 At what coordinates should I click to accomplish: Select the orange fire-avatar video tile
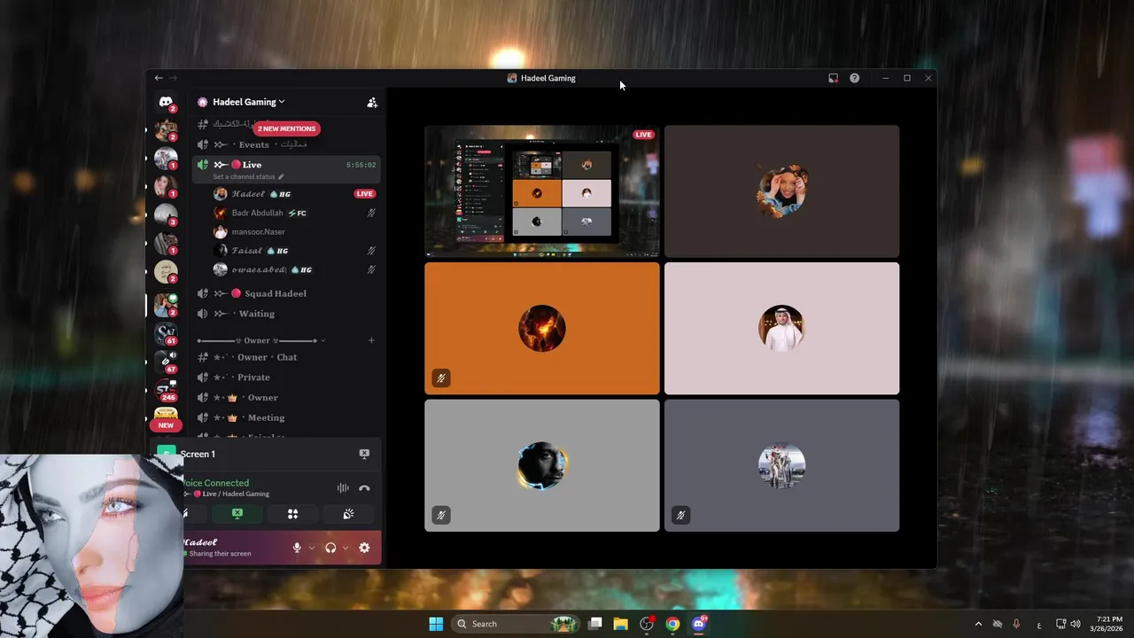point(542,328)
